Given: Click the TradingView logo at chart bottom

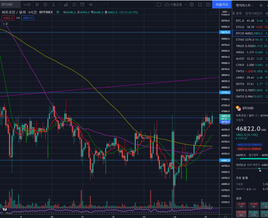Looking at the screenshot, I should pyautogui.click(x=5, y=210).
